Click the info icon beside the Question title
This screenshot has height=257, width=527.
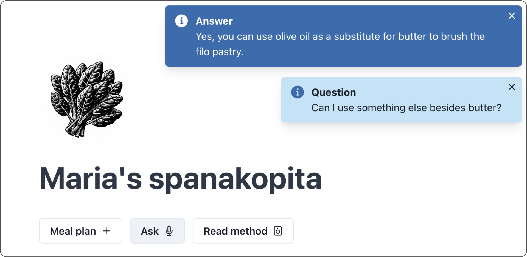pyautogui.click(x=298, y=92)
